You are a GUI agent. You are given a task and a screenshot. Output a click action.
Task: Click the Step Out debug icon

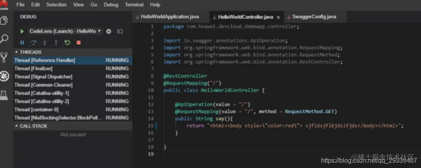56,42
